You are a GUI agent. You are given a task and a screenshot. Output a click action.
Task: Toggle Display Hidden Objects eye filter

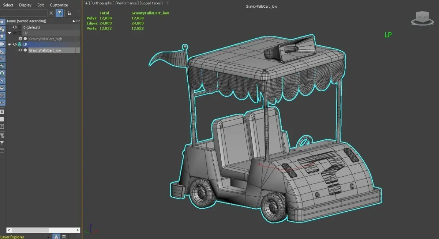click(x=2, y=103)
